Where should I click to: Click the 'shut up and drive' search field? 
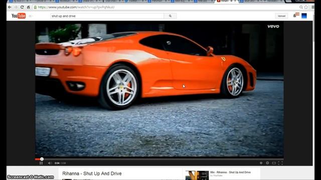107,16
